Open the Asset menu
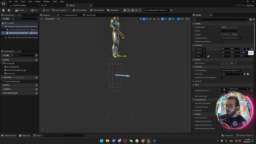This screenshot has width=256, height=144. [x=23, y=2]
